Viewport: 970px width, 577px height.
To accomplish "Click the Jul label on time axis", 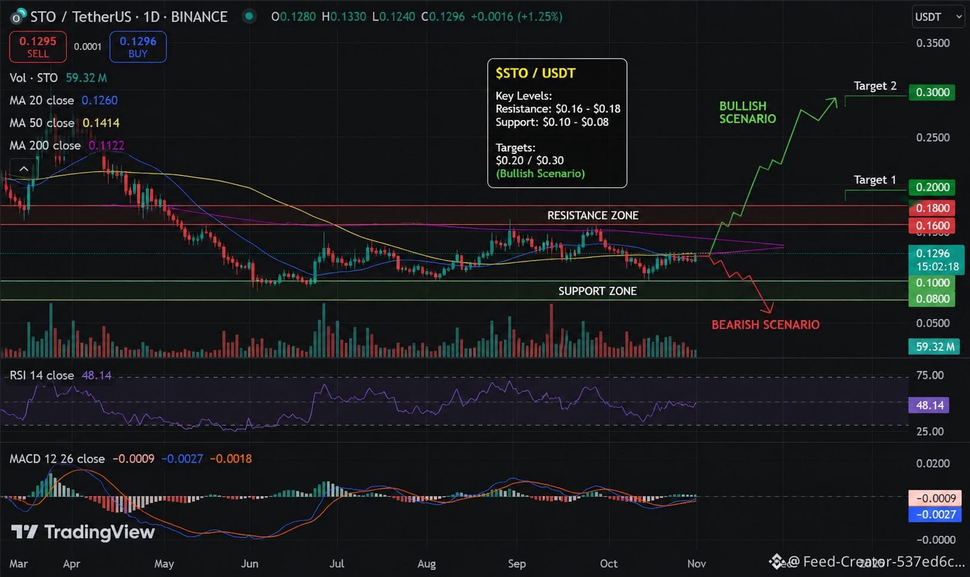I will (x=337, y=563).
